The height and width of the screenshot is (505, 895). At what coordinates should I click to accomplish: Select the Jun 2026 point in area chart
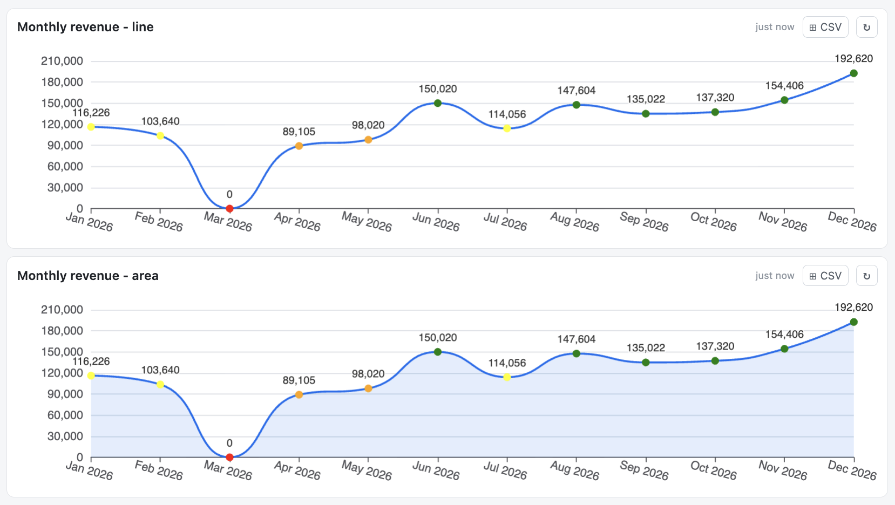tap(438, 352)
